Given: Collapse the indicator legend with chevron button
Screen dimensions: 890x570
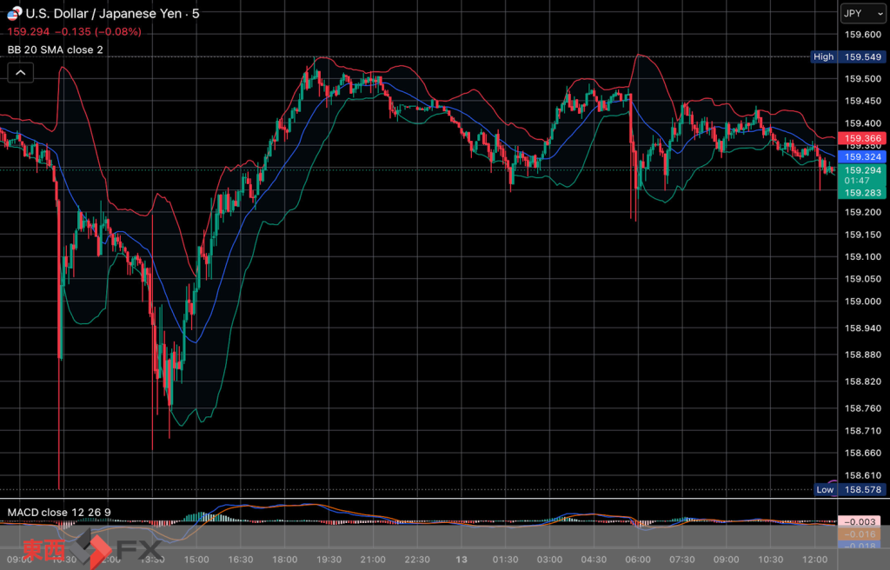Looking at the screenshot, I should [x=21, y=73].
